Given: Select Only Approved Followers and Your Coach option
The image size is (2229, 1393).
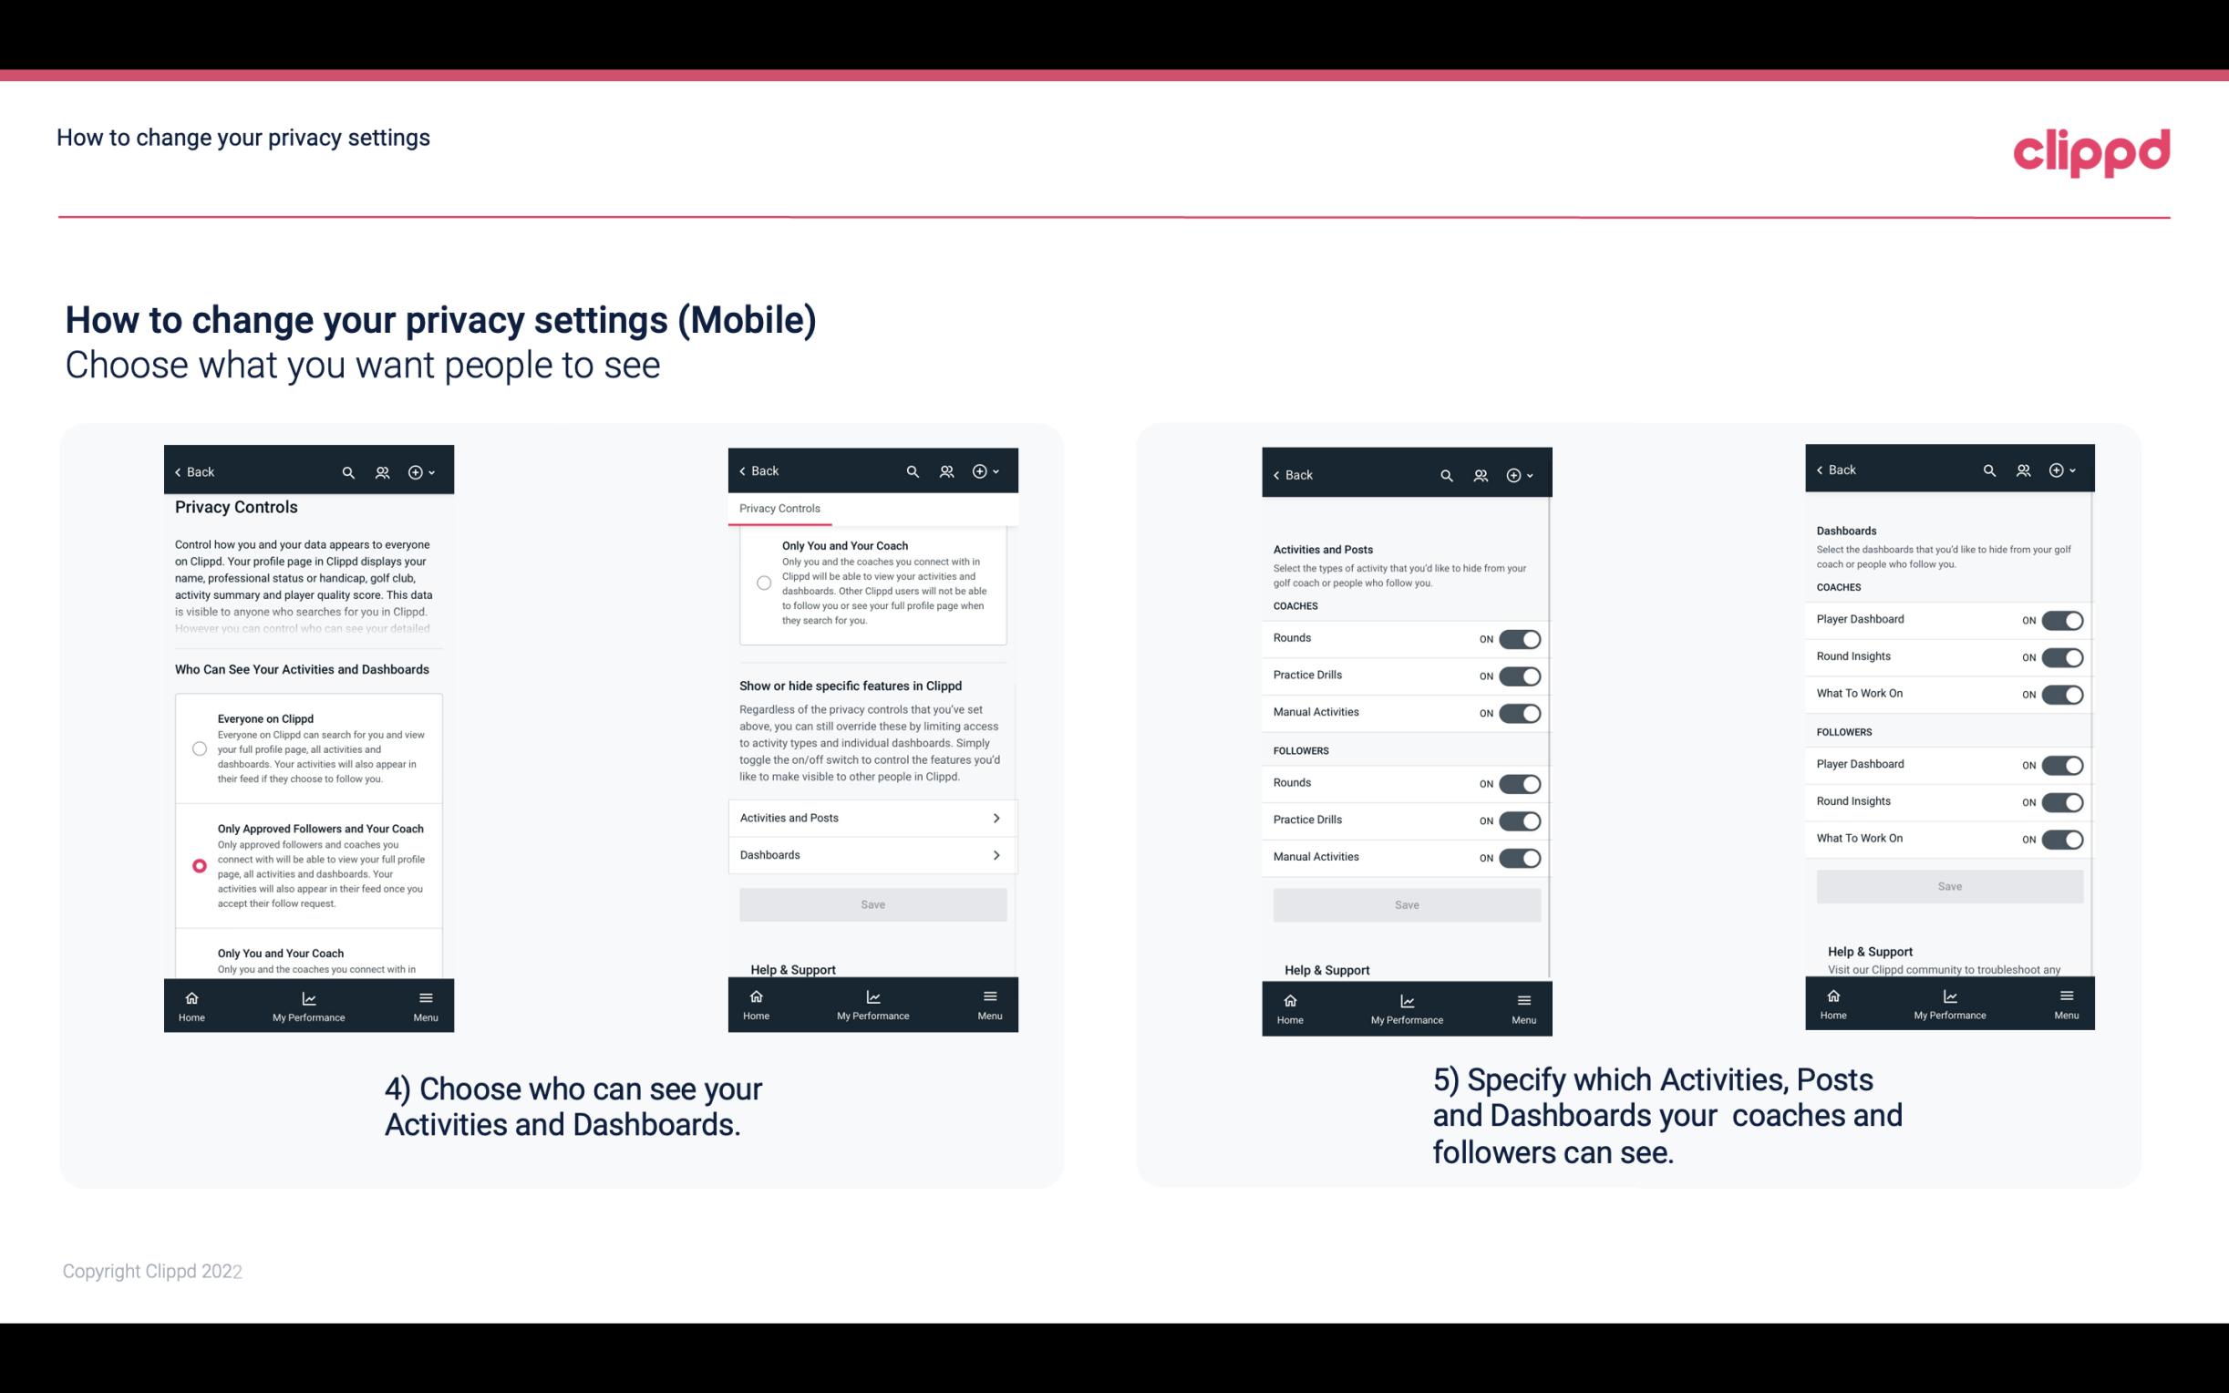Looking at the screenshot, I should (x=198, y=865).
